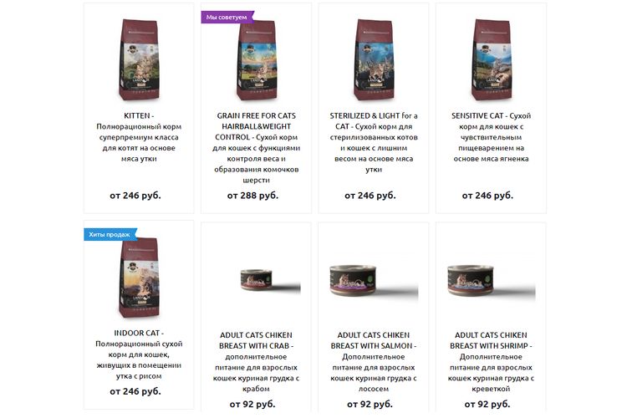Click the INDOOR CAT 'от 246 руб.' price
Viewport: 627px width, 418px height.
point(135,391)
